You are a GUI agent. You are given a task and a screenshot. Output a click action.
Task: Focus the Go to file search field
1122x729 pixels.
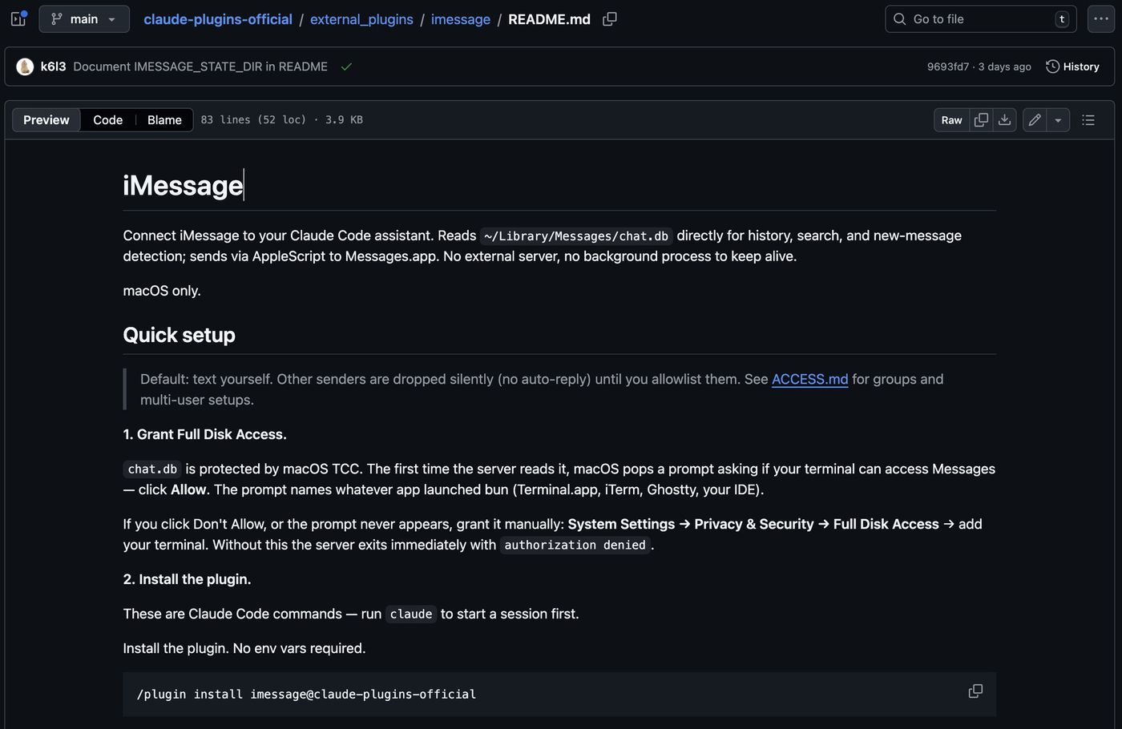pos(980,19)
